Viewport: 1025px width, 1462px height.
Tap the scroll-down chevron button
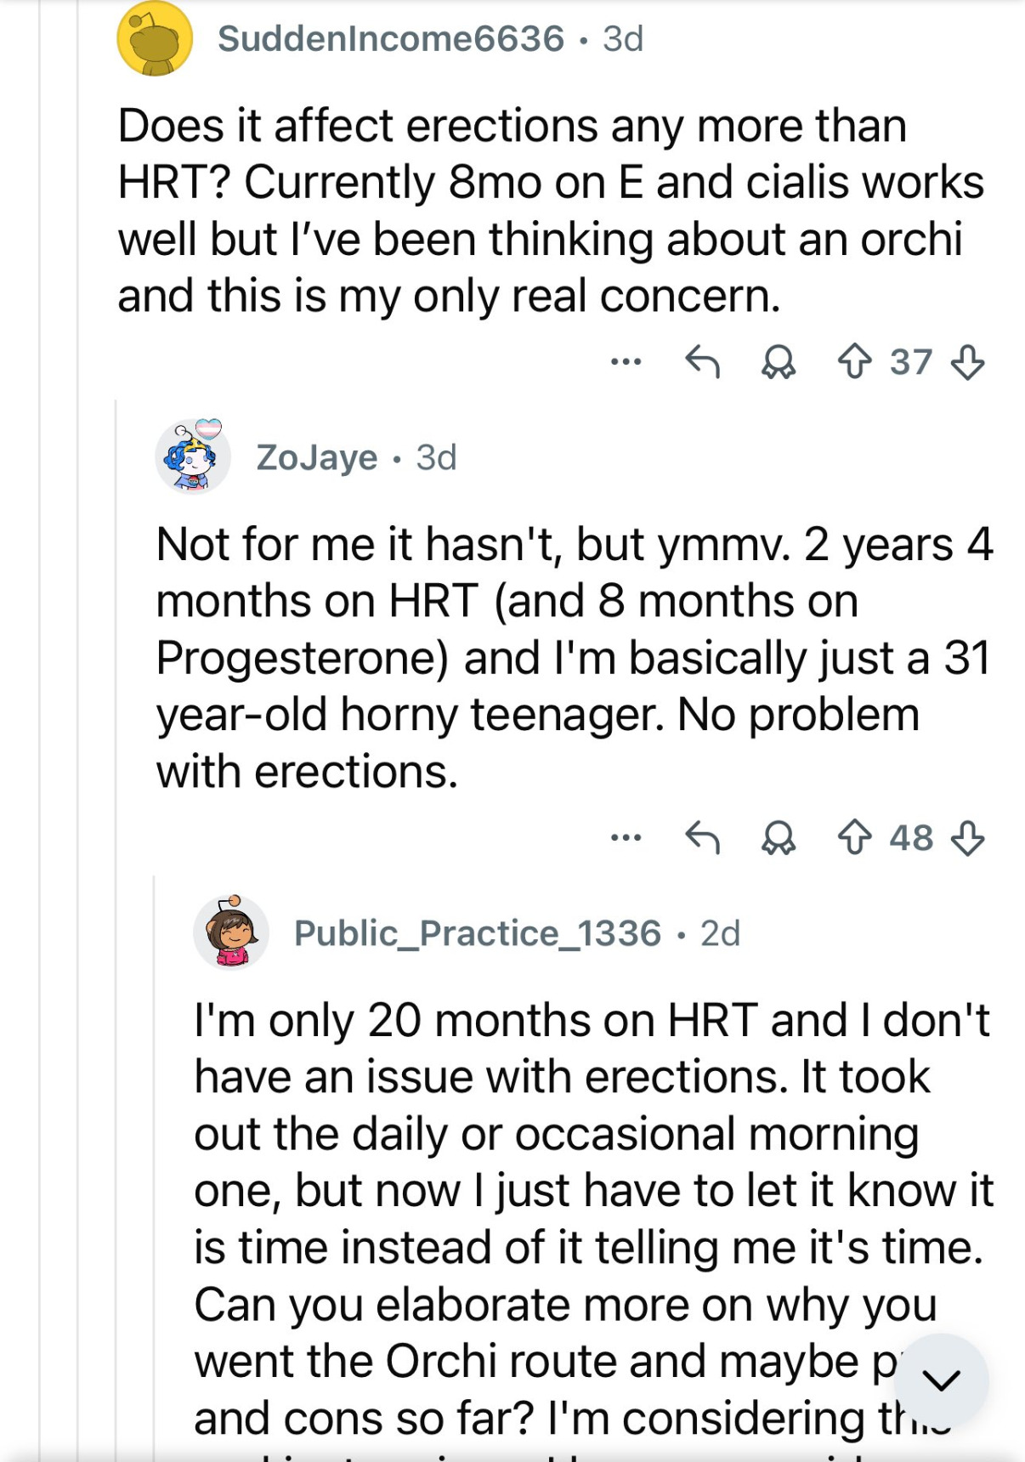941,1380
